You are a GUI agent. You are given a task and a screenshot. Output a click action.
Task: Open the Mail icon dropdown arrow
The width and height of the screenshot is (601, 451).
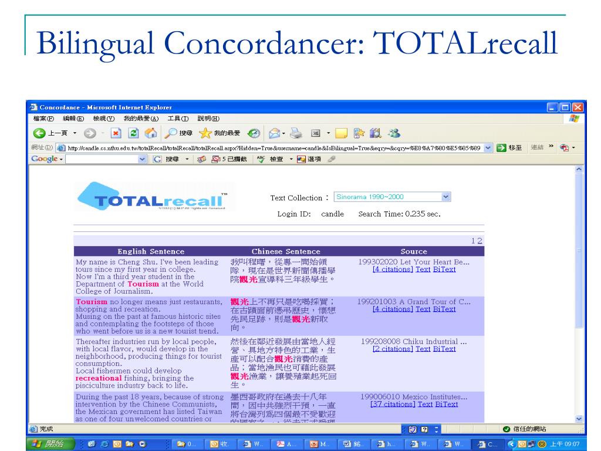pos(283,133)
